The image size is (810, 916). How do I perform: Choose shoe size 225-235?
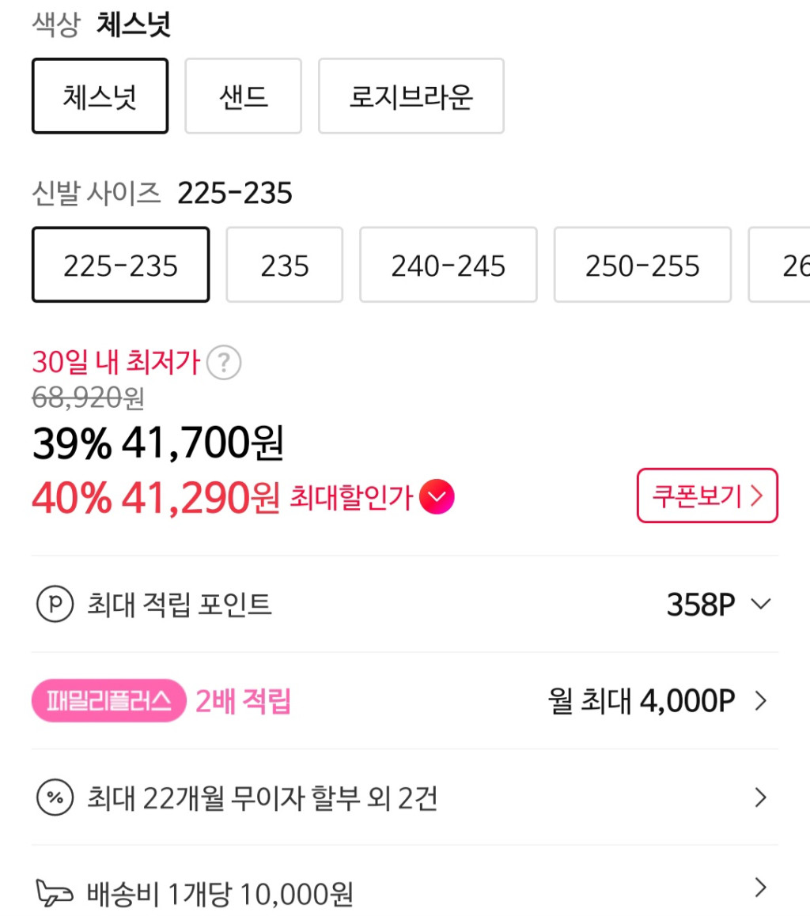pos(120,266)
